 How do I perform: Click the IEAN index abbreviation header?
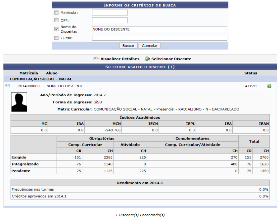tap(264, 124)
